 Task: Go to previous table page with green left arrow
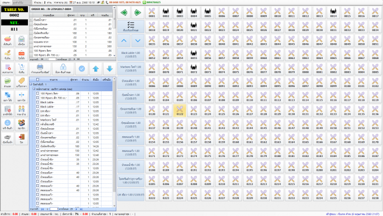[124, 13]
